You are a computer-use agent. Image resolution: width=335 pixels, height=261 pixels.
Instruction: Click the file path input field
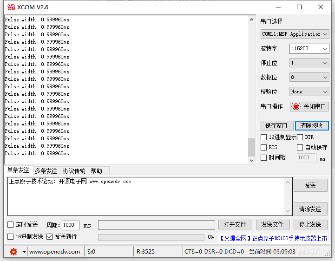tap(157, 225)
